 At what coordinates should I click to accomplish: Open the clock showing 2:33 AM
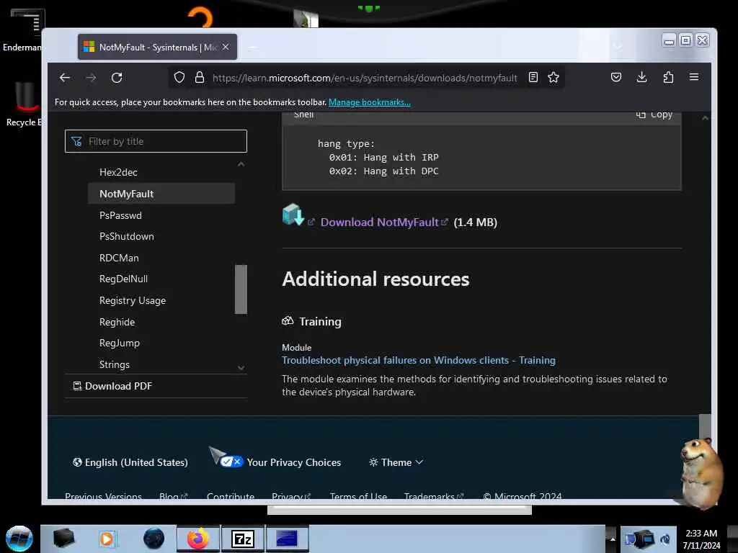coord(701,539)
